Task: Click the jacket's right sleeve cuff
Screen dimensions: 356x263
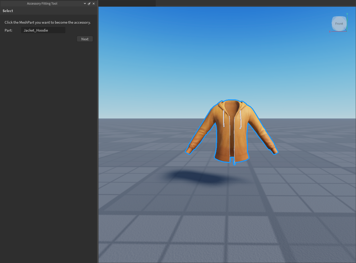Action: 274,151
